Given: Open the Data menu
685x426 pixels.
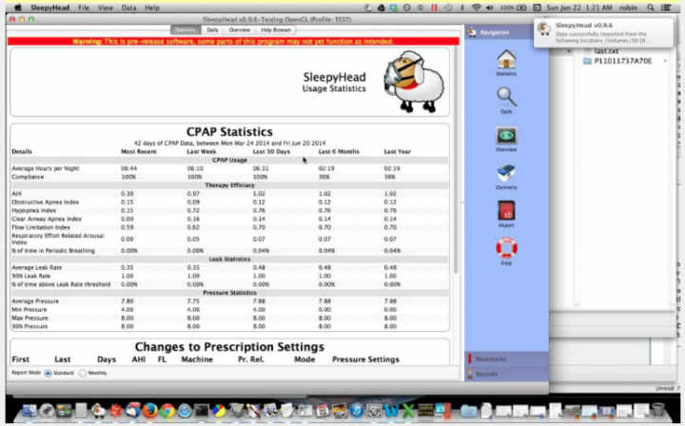Looking at the screenshot, I should 128,8.
